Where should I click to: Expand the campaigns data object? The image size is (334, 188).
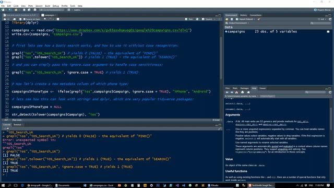click(x=226, y=31)
